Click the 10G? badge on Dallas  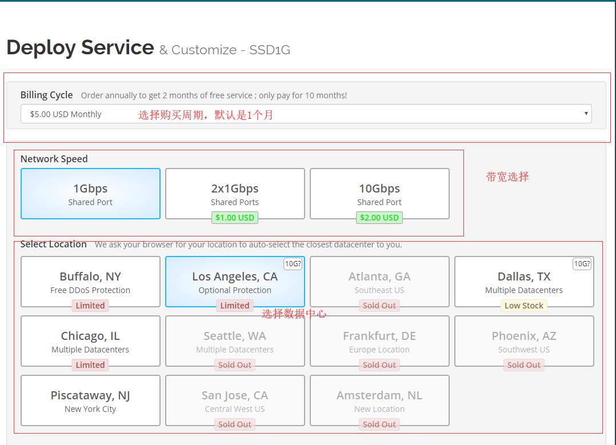(582, 264)
